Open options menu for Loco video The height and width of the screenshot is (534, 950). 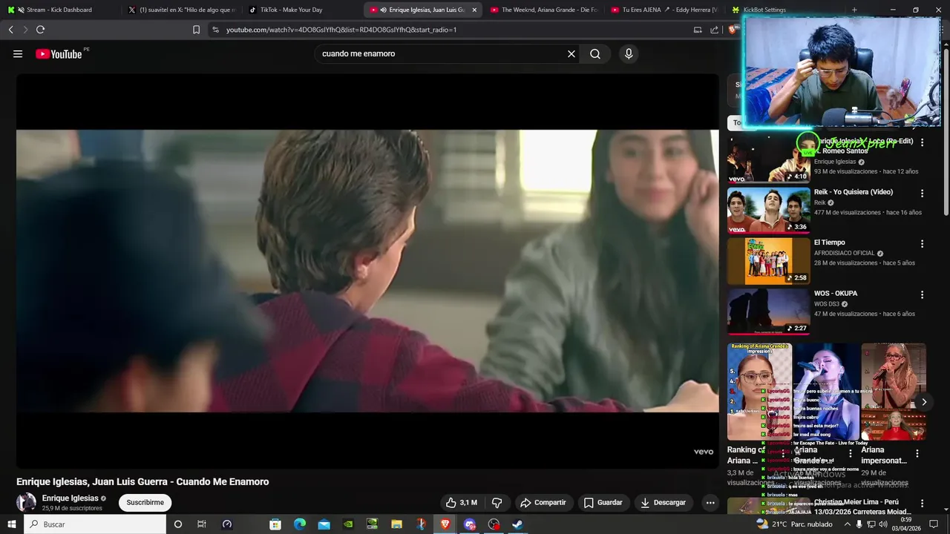(x=923, y=142)
